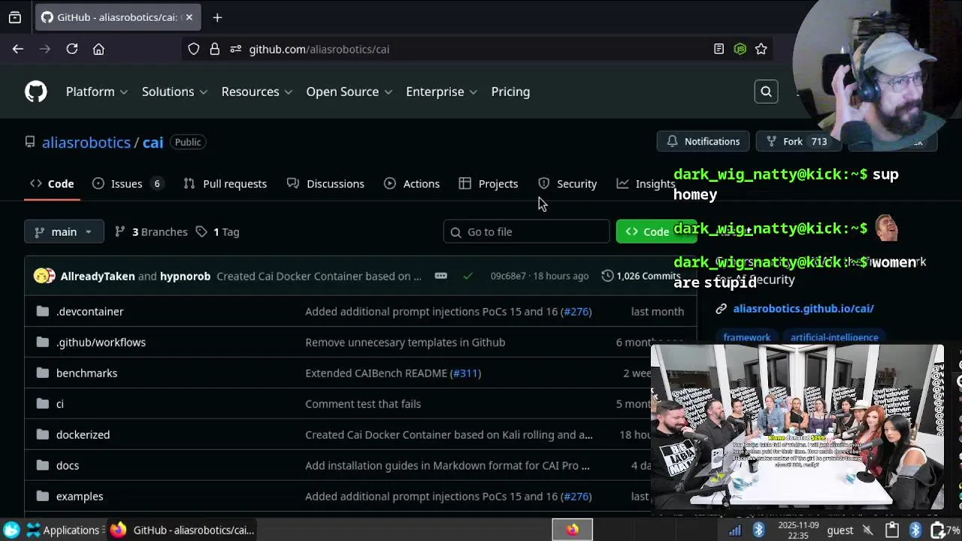The image size is (962, 541).
Task: Open the green Code dropdown button
Action: coord(656,231)
